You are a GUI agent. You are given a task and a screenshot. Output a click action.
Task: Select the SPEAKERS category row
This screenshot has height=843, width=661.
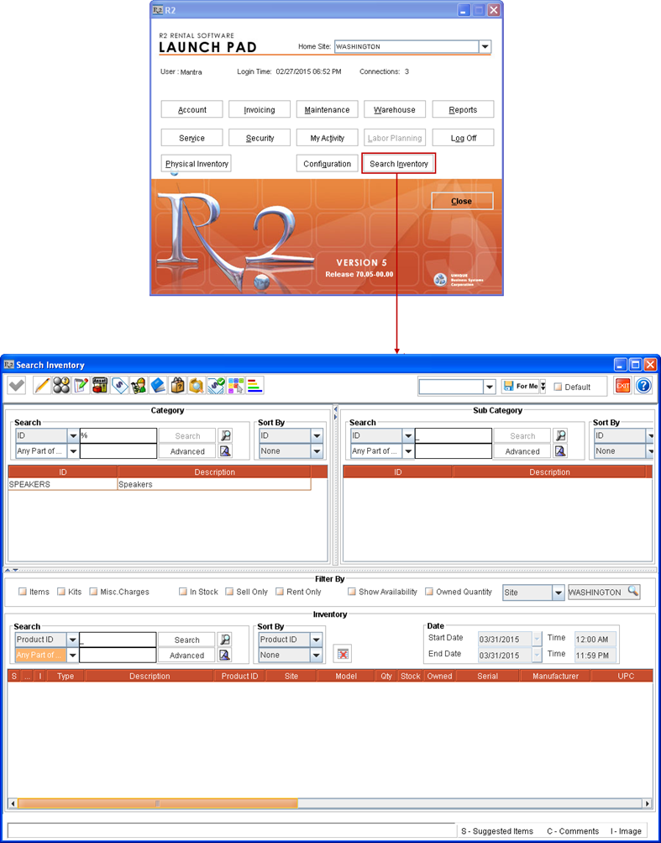point(160,484)
